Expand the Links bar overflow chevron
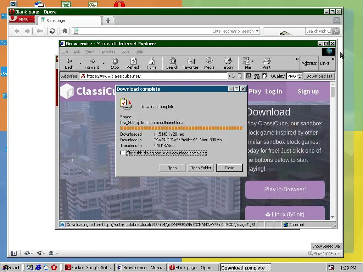The image size is (363, 272). click(333, 59)
